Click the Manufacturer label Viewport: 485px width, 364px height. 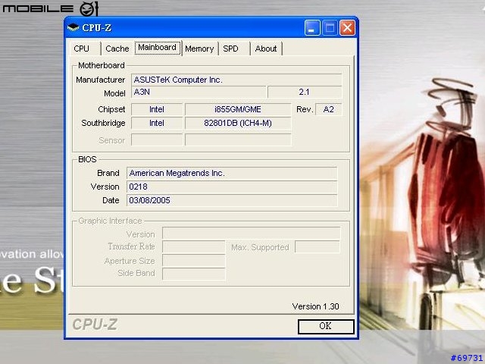tap(101, 80)
